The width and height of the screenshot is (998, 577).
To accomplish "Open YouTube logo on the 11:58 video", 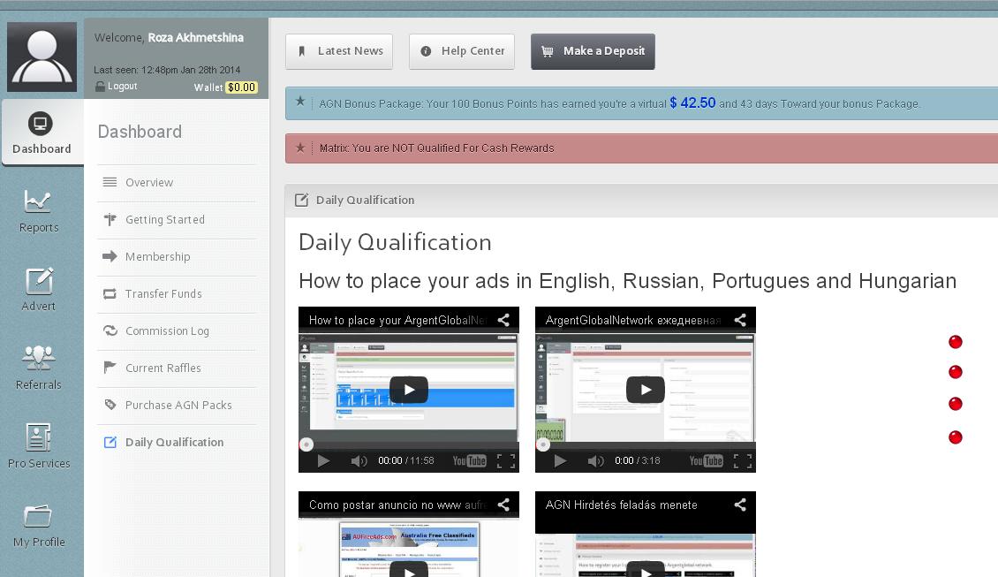I will pos(469,460).
